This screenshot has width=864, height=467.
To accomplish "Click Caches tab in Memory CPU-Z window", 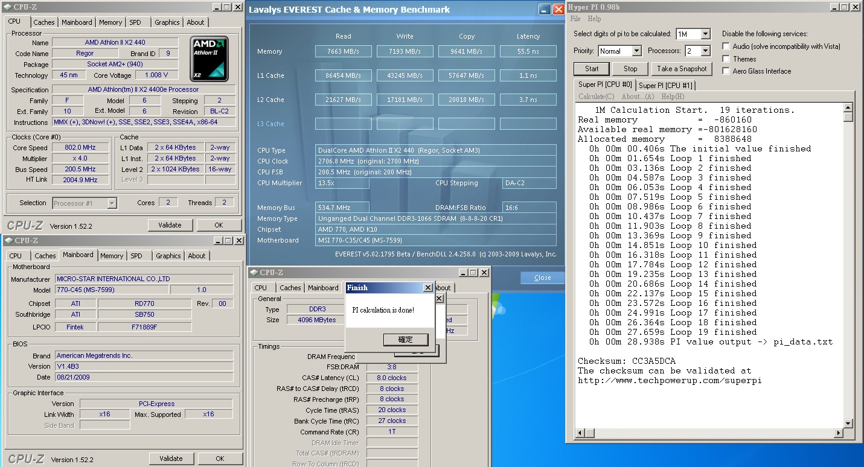I will coord(290,288).
